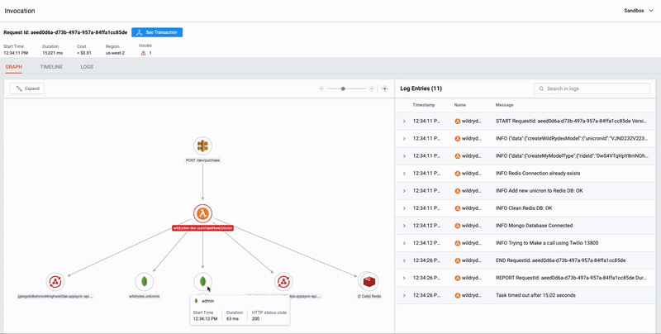Switch to the TIMELINE tab

51,67
